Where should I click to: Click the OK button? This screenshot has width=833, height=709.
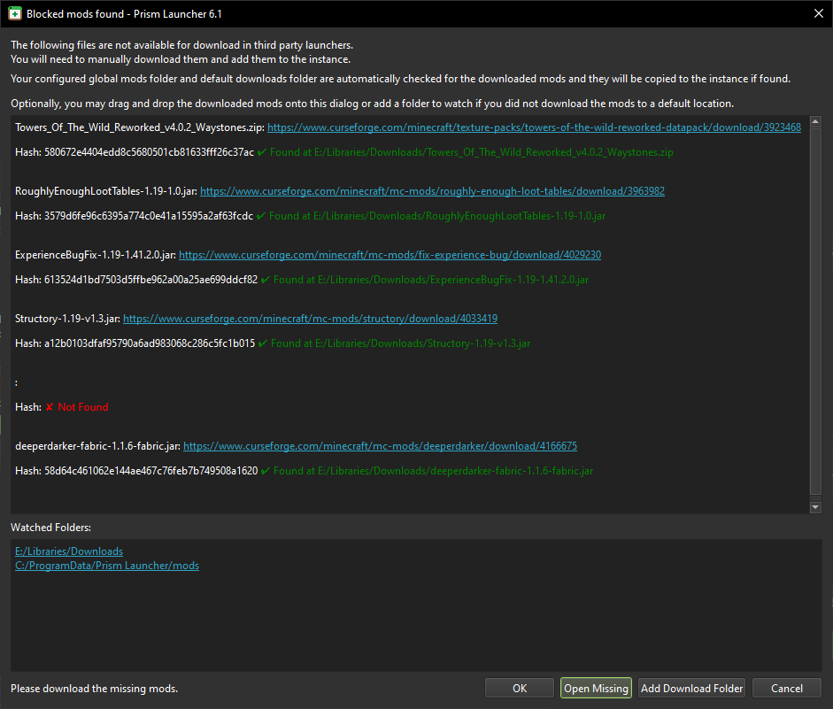pos(520,689)
